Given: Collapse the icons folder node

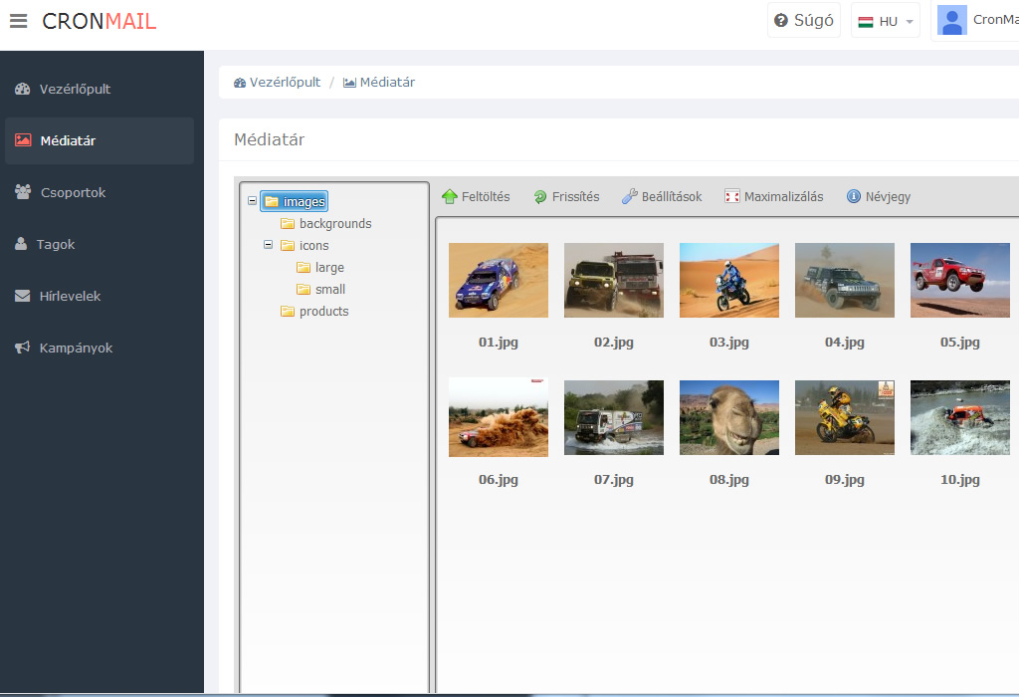Looking at the screenshot, I should (268, 245).
